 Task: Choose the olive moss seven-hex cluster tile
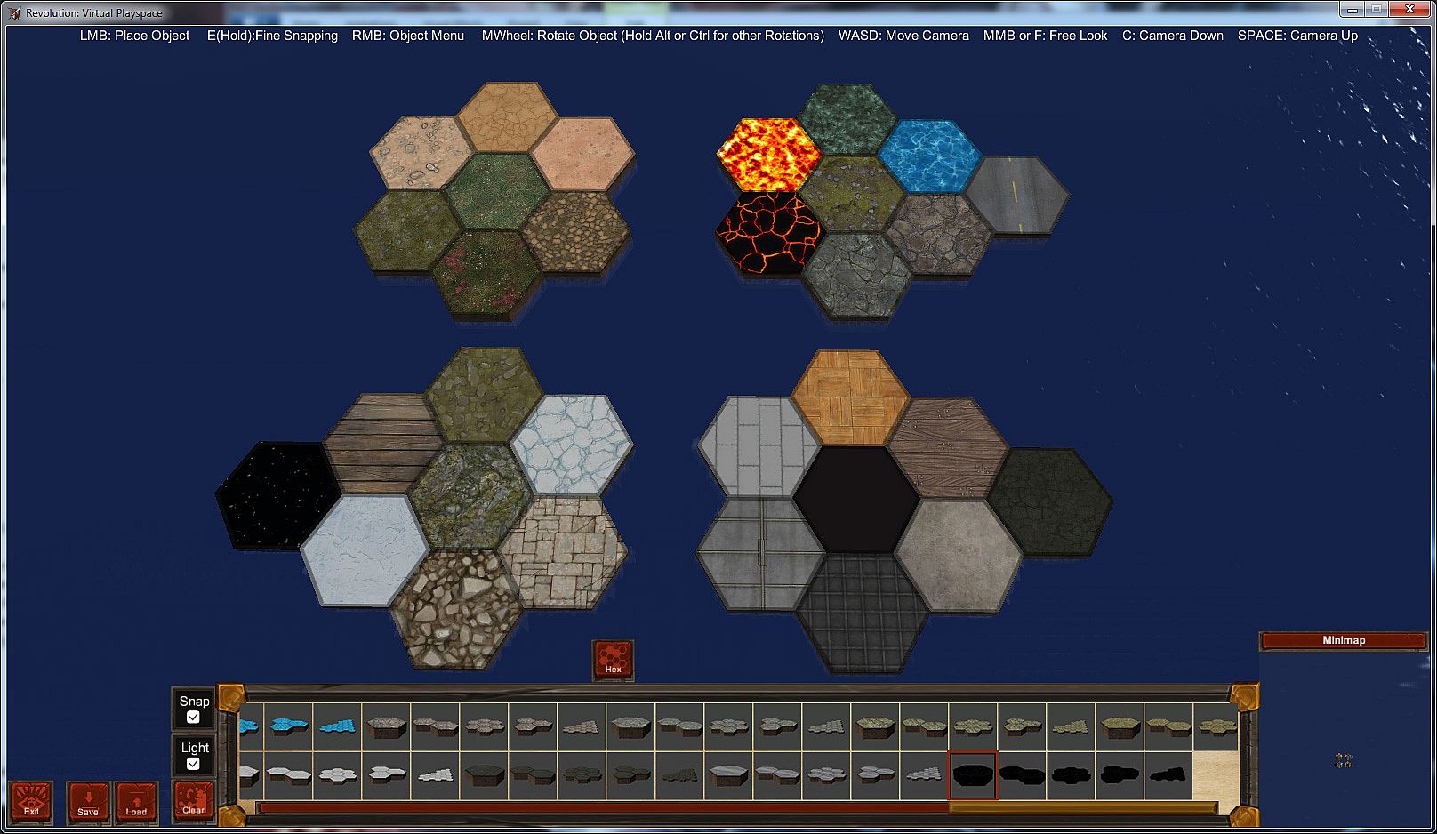tap(973, 727)
